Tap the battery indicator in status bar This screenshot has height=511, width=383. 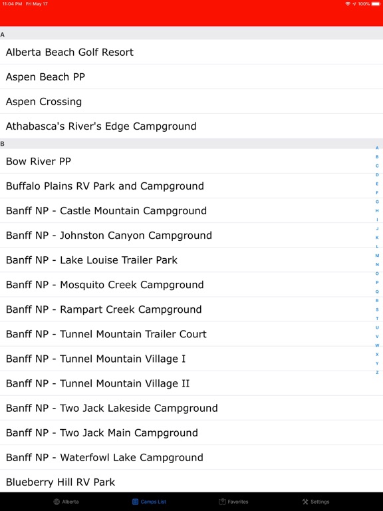click(376, 4)
